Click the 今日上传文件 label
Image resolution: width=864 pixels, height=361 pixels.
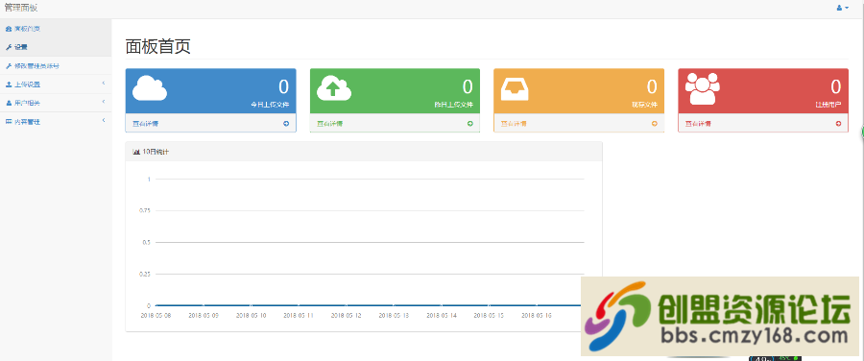coord(270,104)
